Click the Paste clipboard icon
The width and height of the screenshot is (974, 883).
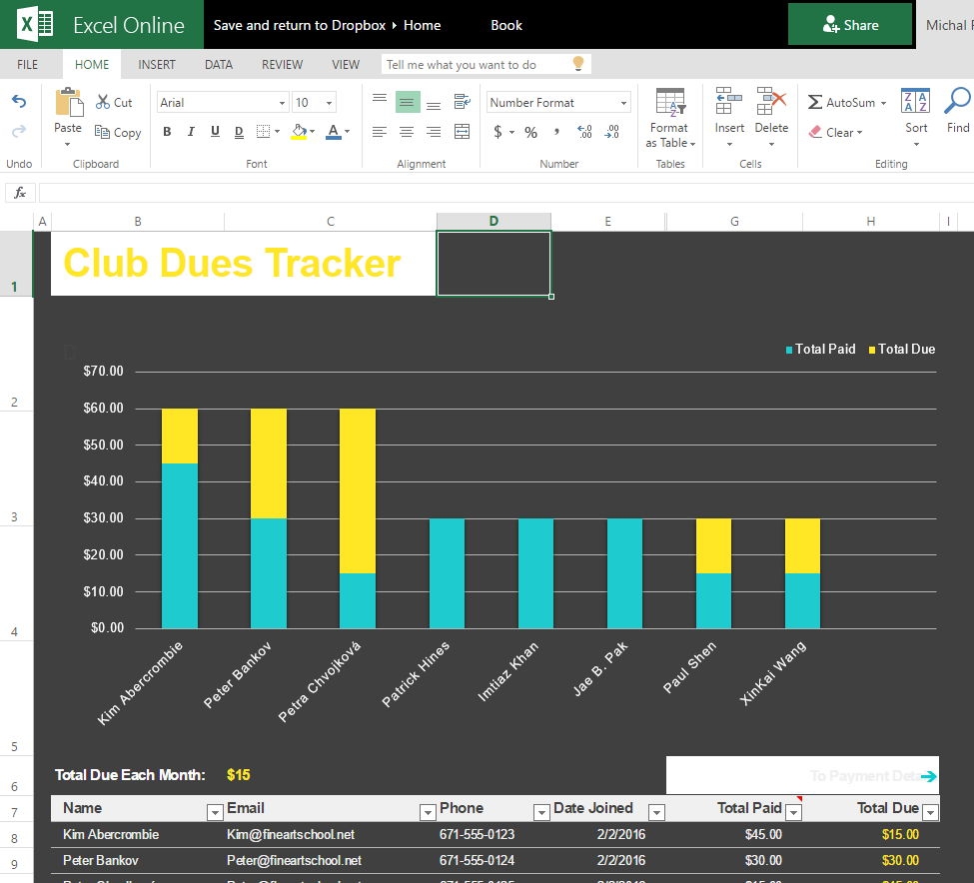[x=68, y=104]
